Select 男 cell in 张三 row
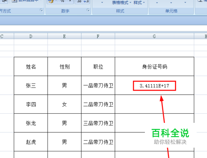This screenshot has width=207, height=158. pos(65,85)
